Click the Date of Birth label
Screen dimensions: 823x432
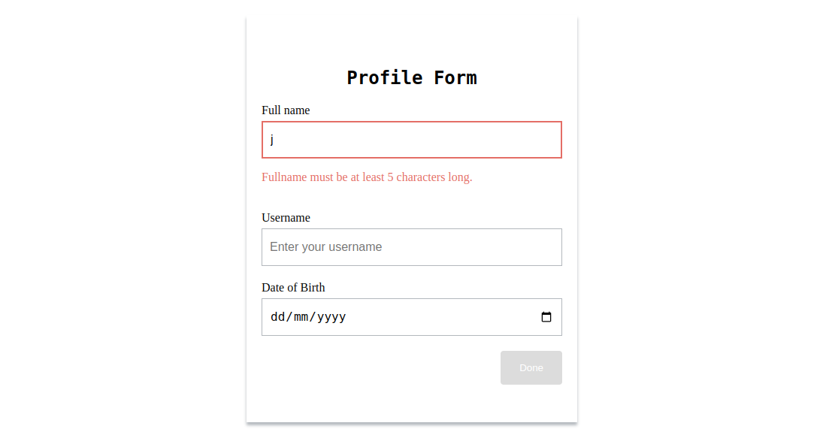(x=293, y=288)
